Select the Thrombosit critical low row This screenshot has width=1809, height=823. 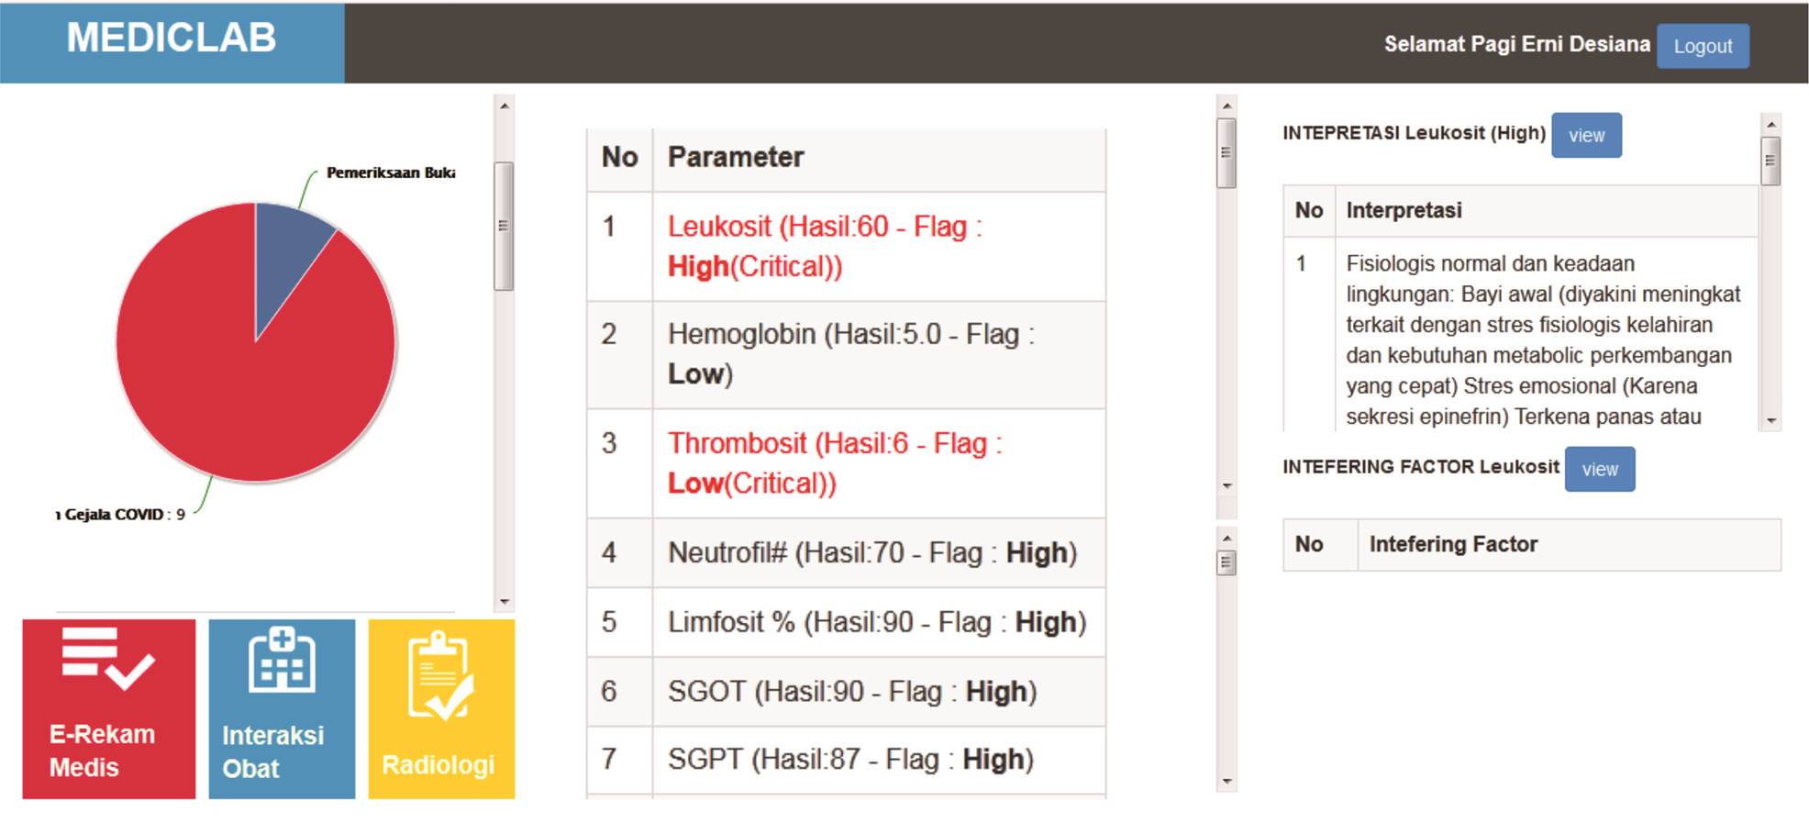point(845,463)
